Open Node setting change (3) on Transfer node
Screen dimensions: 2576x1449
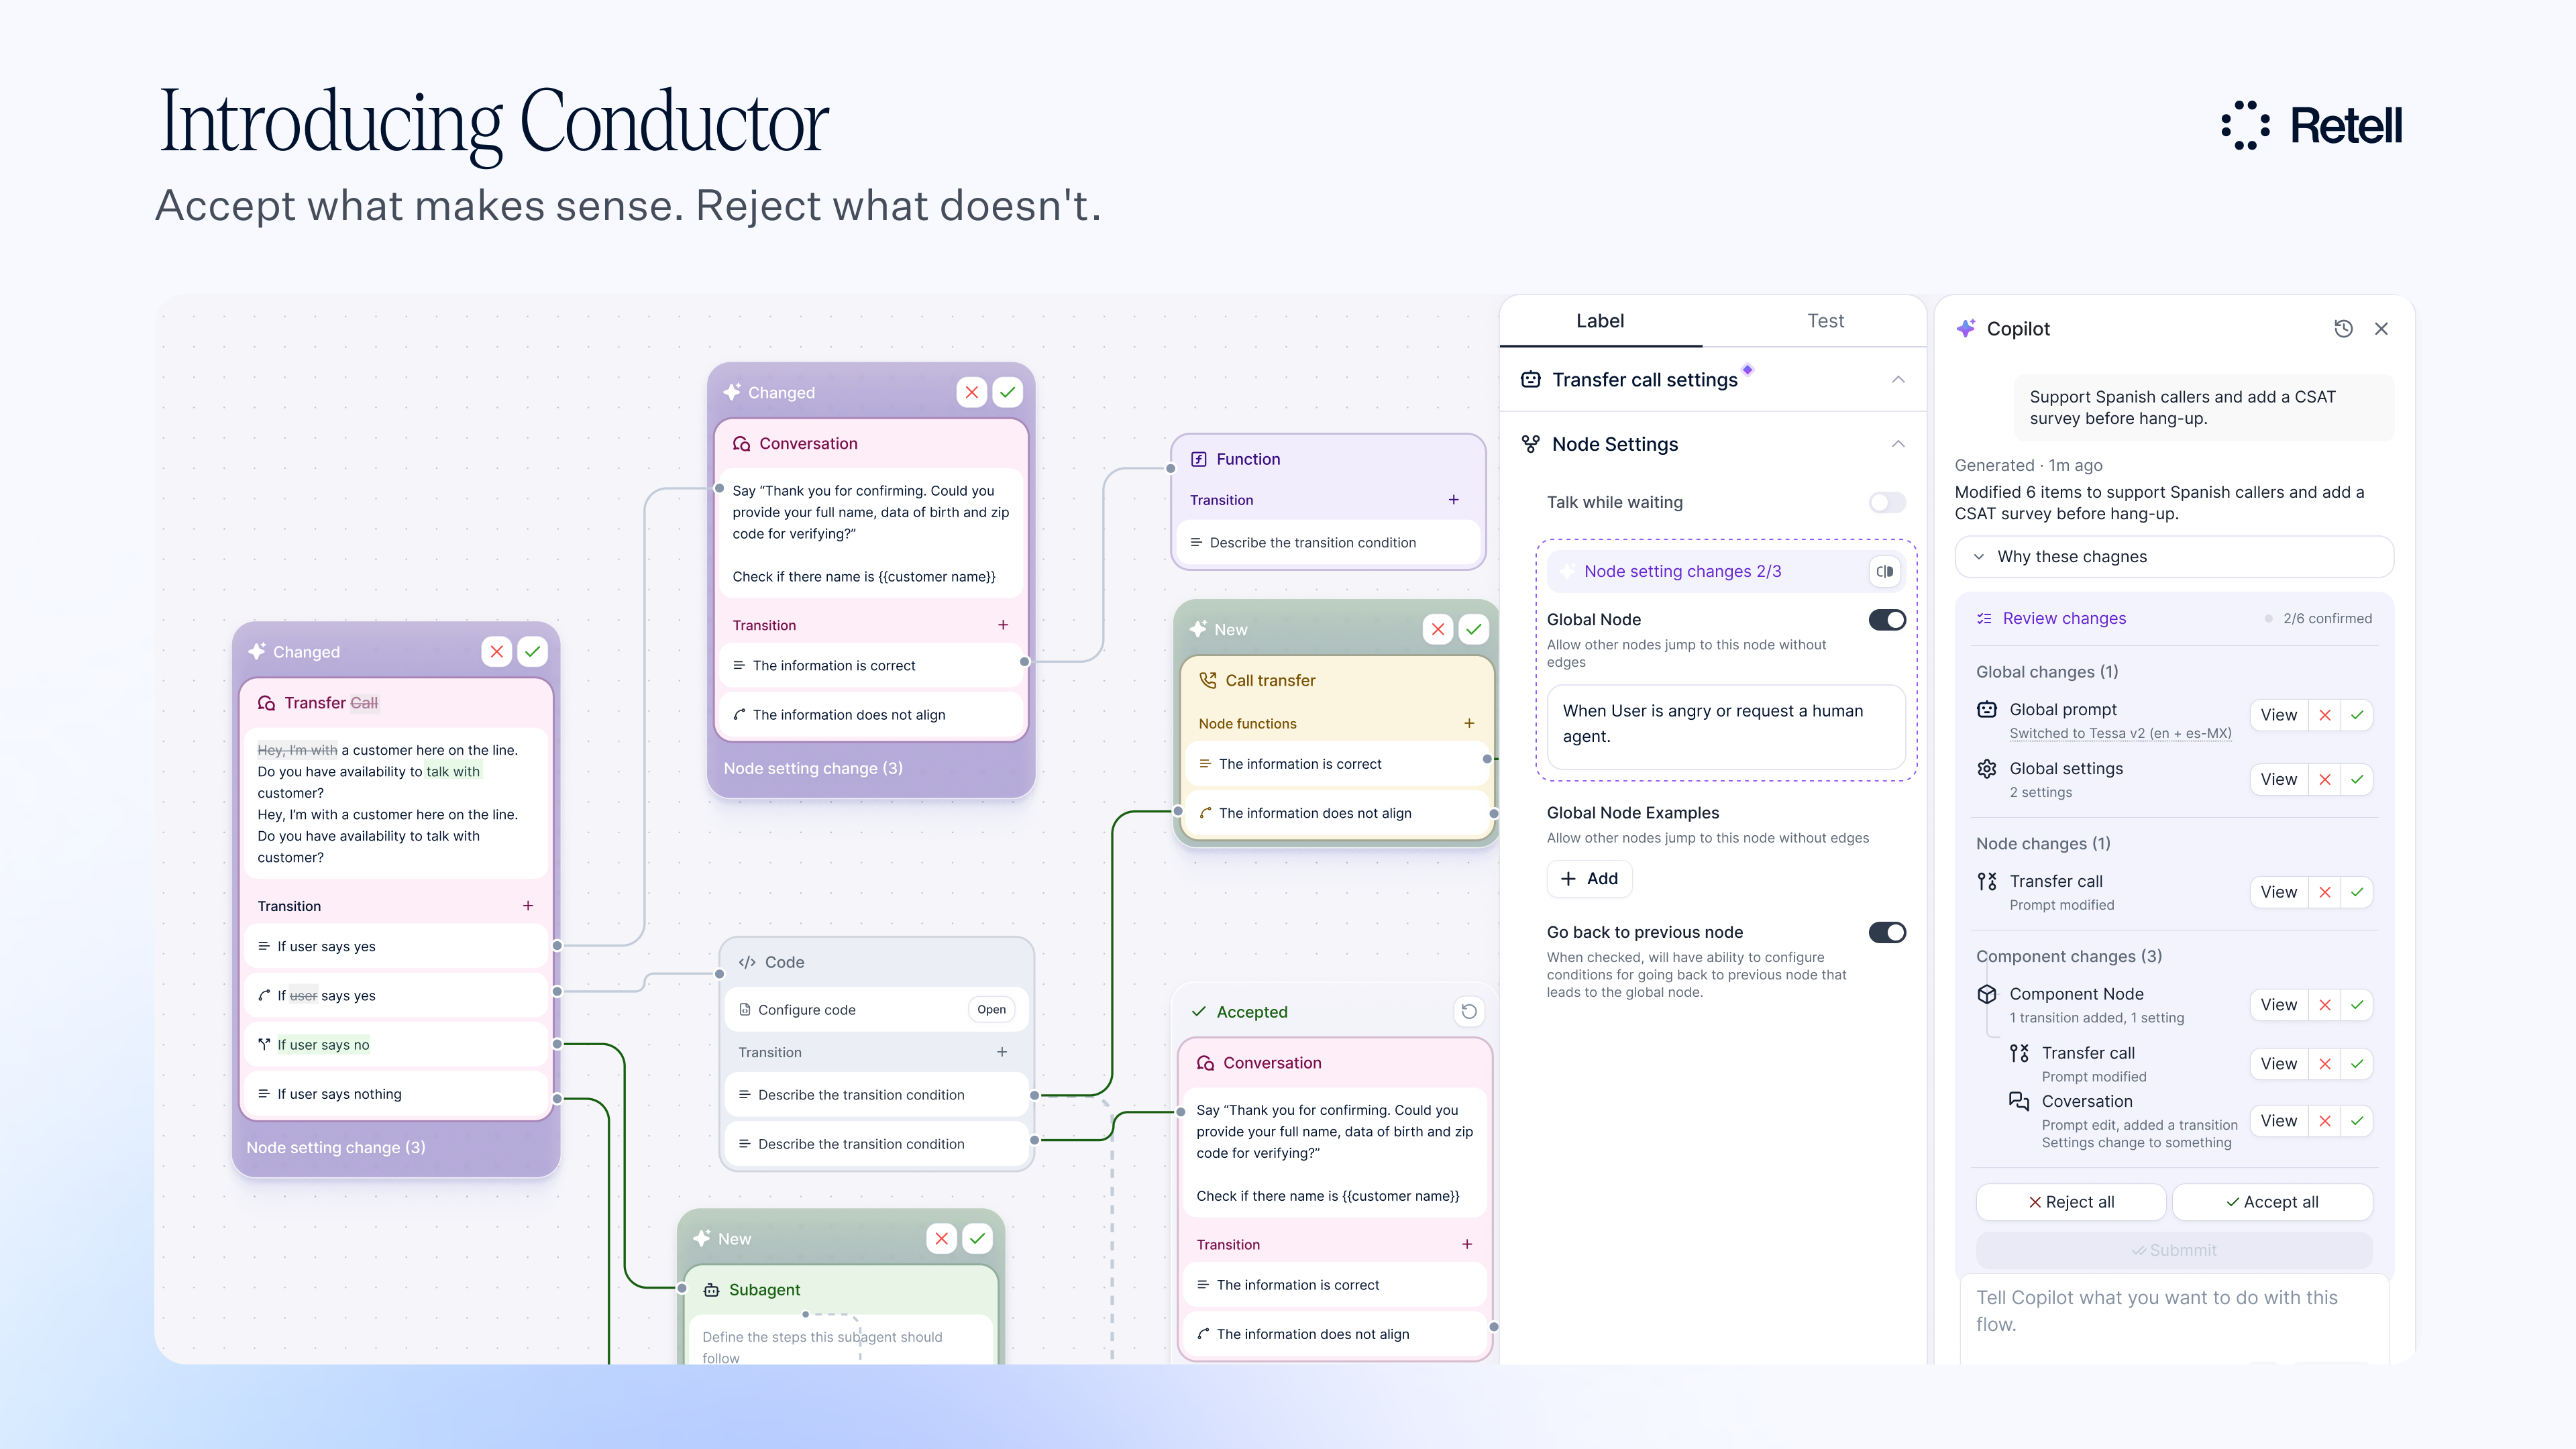(336, 1148)
